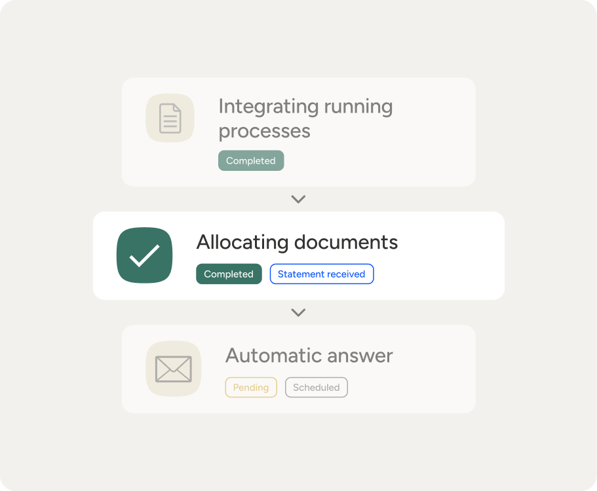Image resolution: width=597 pixels, height=491 pixels.
Task: Click the Statement received button
Action: coord(322,274)
